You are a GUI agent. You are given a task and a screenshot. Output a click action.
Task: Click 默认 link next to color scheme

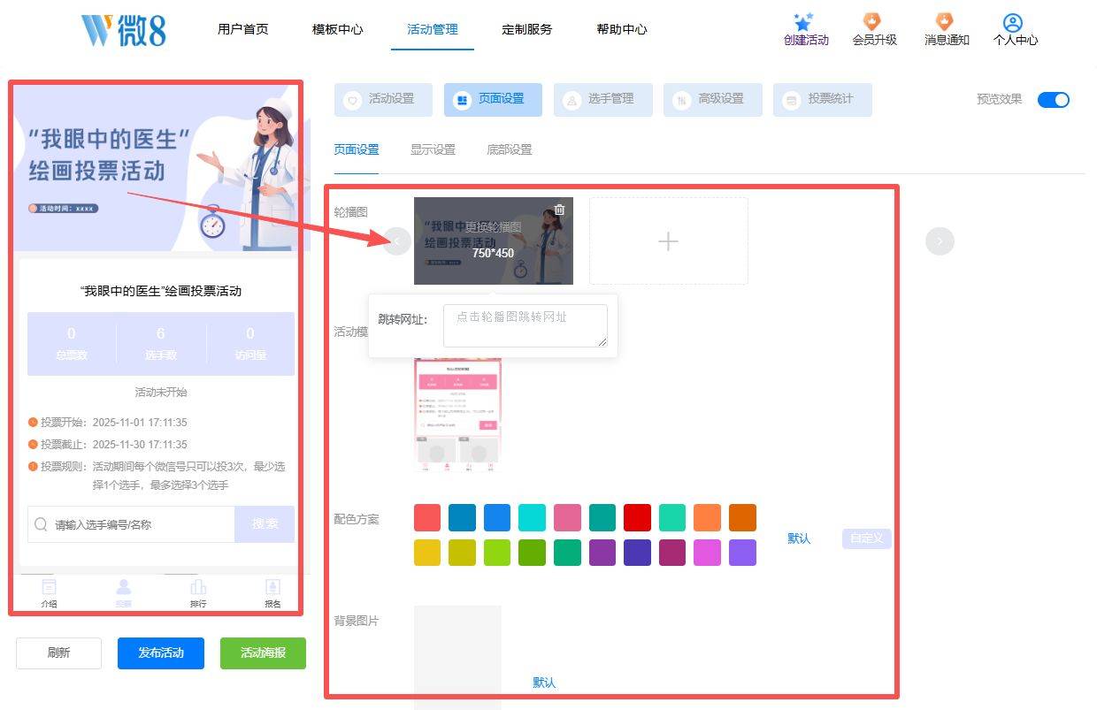tap(799, 538)
